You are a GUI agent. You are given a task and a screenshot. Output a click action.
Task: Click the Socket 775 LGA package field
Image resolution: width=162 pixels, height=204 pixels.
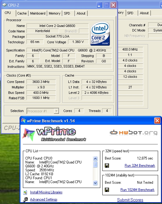(x=58, y=36)
